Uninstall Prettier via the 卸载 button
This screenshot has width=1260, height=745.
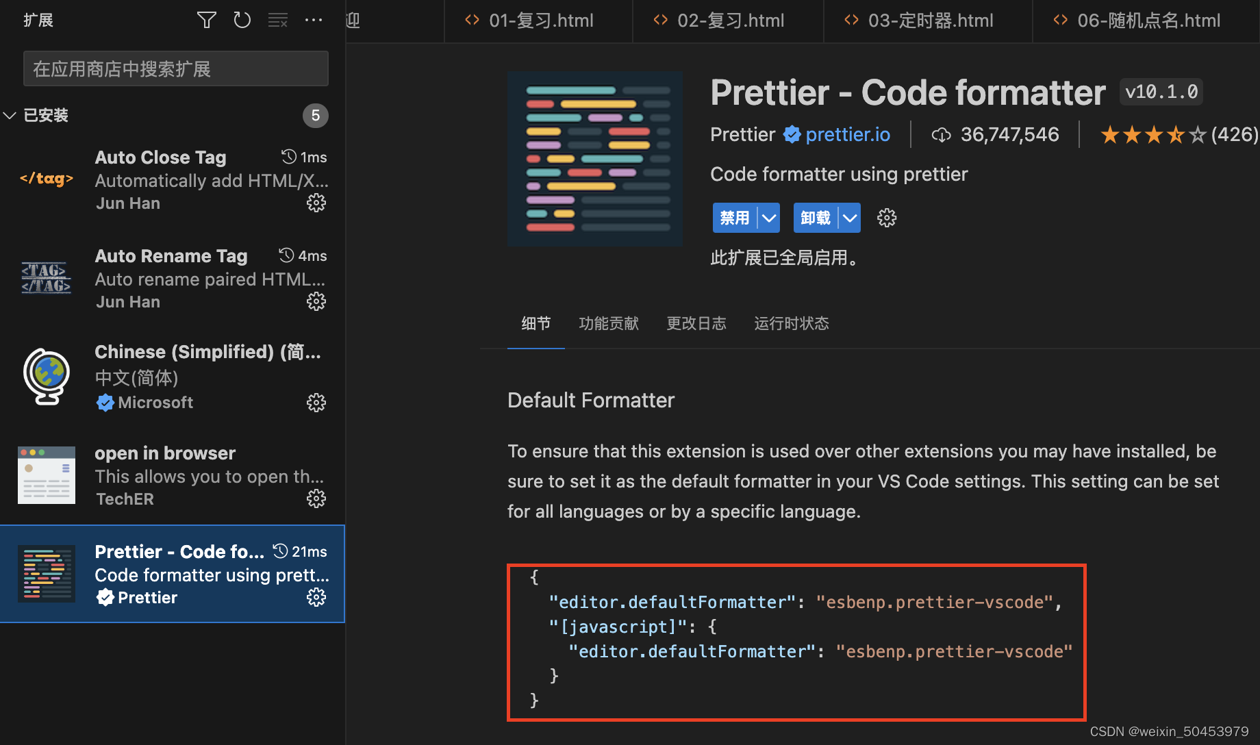pyautogui.click(x=815, y=217)
